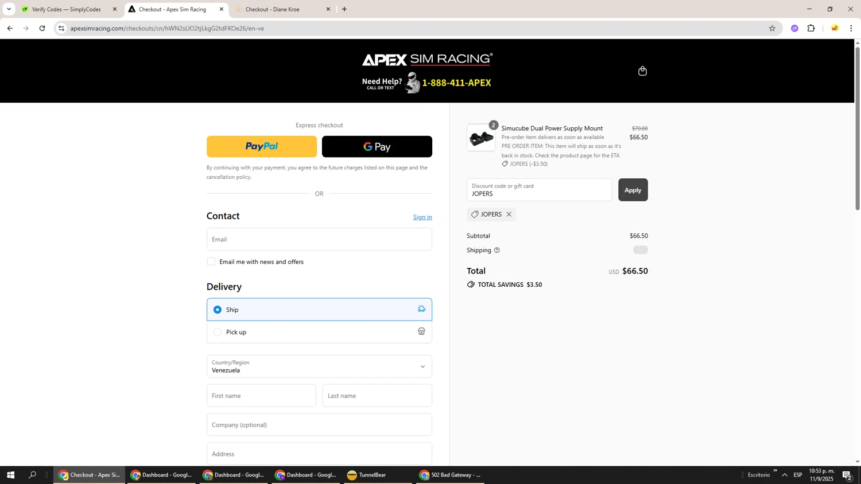Click the Escritorio desktop toolbar label
This screenshot has height=484, width=861.
click(x=759, y=475)
